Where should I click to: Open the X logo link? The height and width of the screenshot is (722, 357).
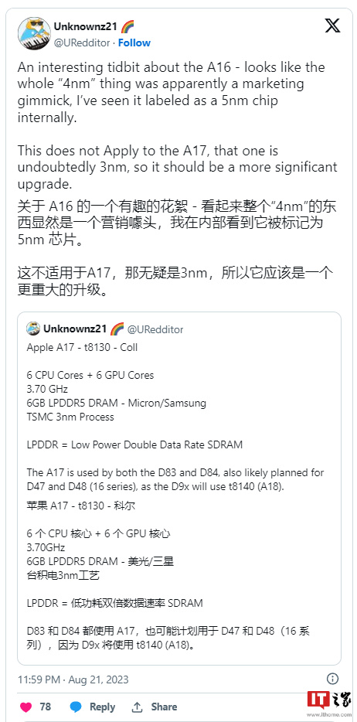click(x=332, y=26)
